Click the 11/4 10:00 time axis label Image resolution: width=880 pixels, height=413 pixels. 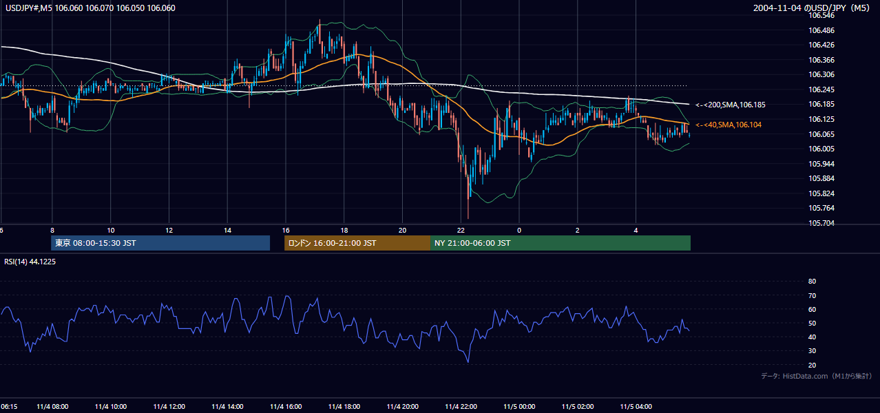110,406
